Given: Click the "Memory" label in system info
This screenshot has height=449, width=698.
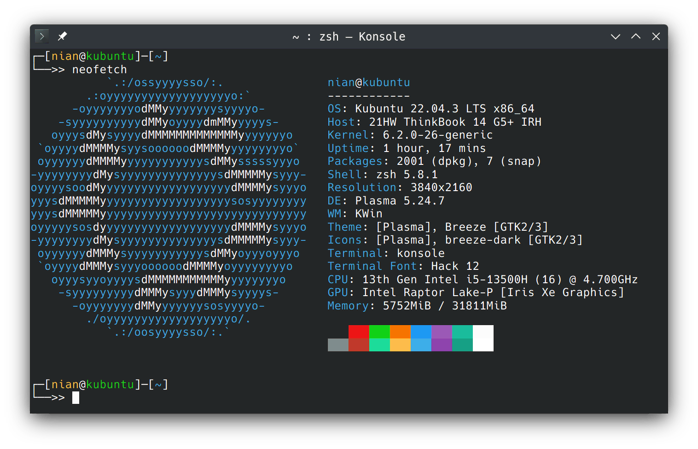Looking at the screenshot, I should coord(348,306).
